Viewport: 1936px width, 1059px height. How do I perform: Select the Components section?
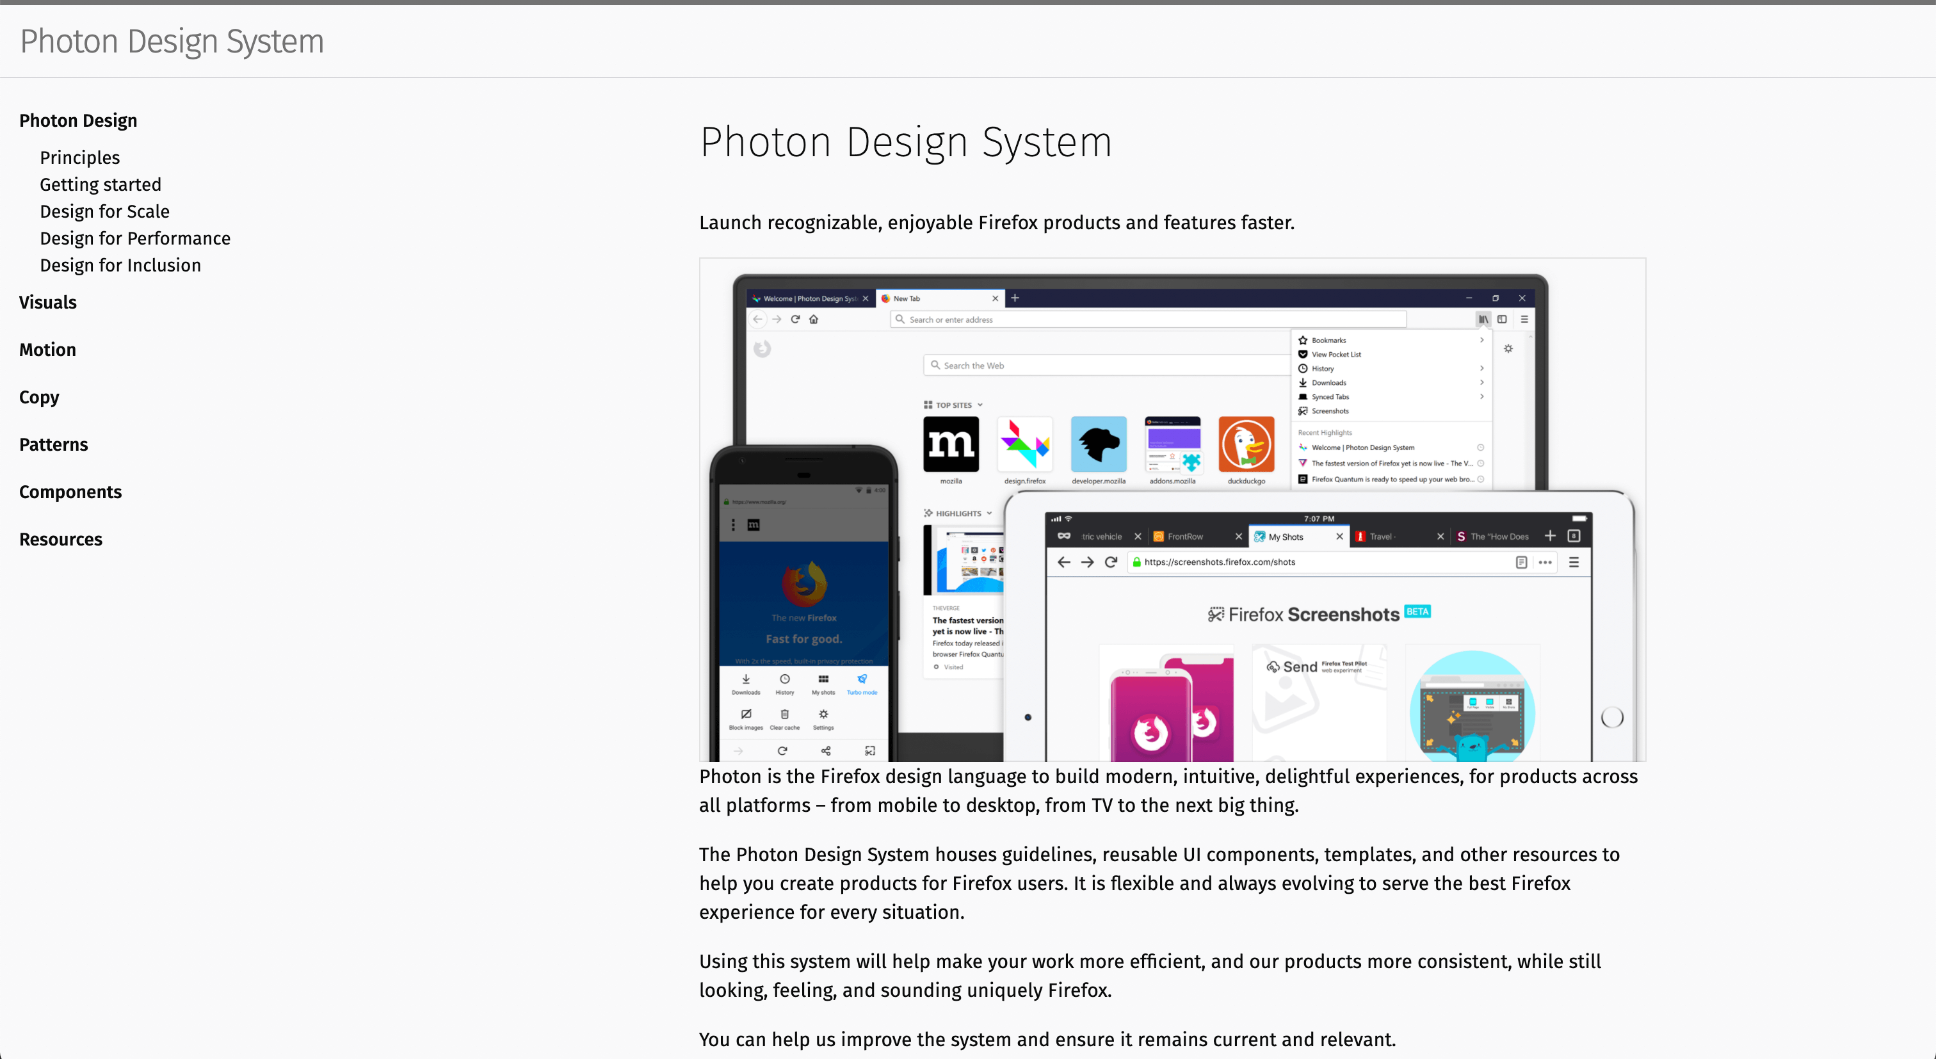click(70, 492)
